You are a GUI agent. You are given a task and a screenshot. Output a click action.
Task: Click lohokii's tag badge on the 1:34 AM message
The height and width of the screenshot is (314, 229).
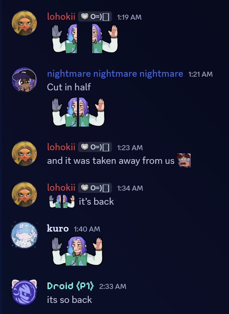(95, 188)
